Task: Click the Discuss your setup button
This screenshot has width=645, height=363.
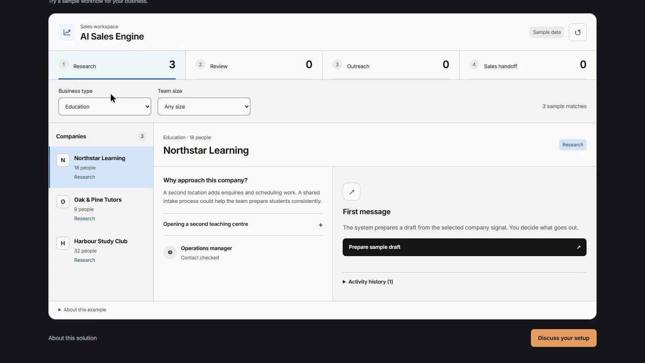Action: point(564,338)
